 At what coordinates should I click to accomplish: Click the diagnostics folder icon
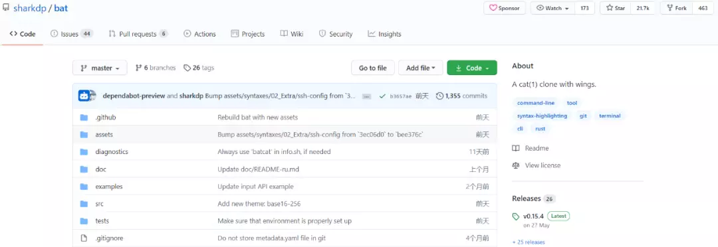pyautogui.click(x=84, y=152)
